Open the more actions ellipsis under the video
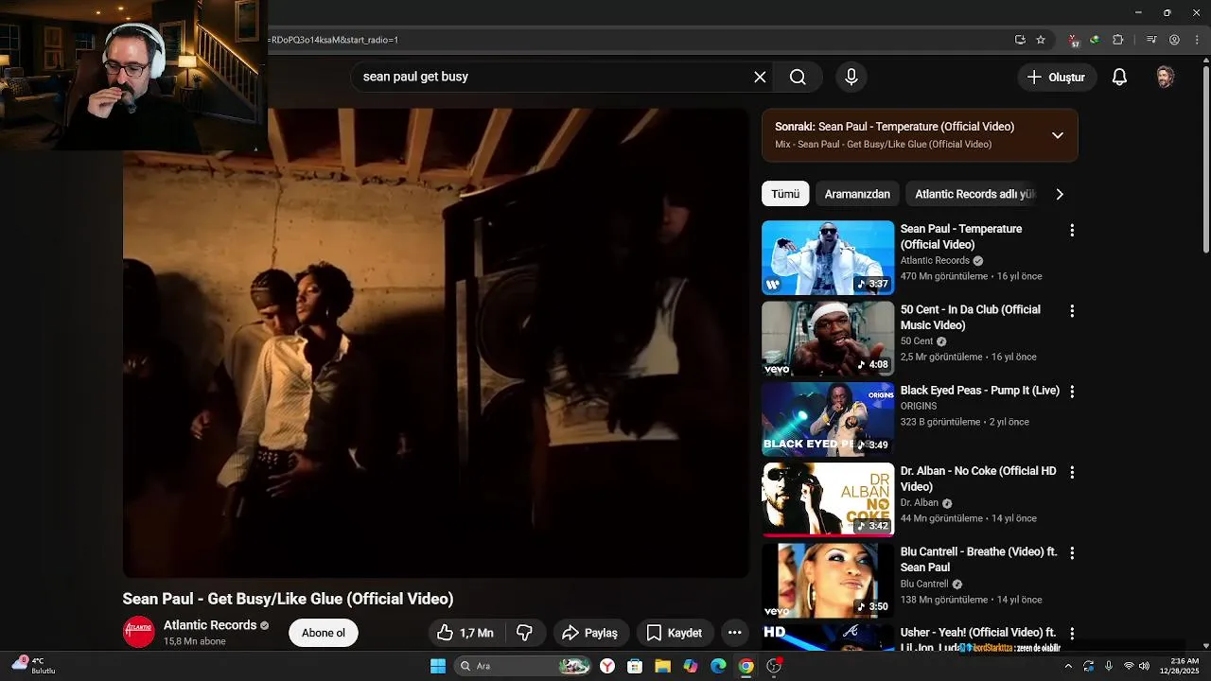1211x681 pixels. (x=734, y=633)
